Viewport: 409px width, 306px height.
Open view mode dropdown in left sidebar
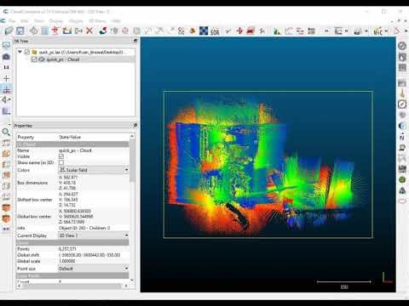point(6,99)
